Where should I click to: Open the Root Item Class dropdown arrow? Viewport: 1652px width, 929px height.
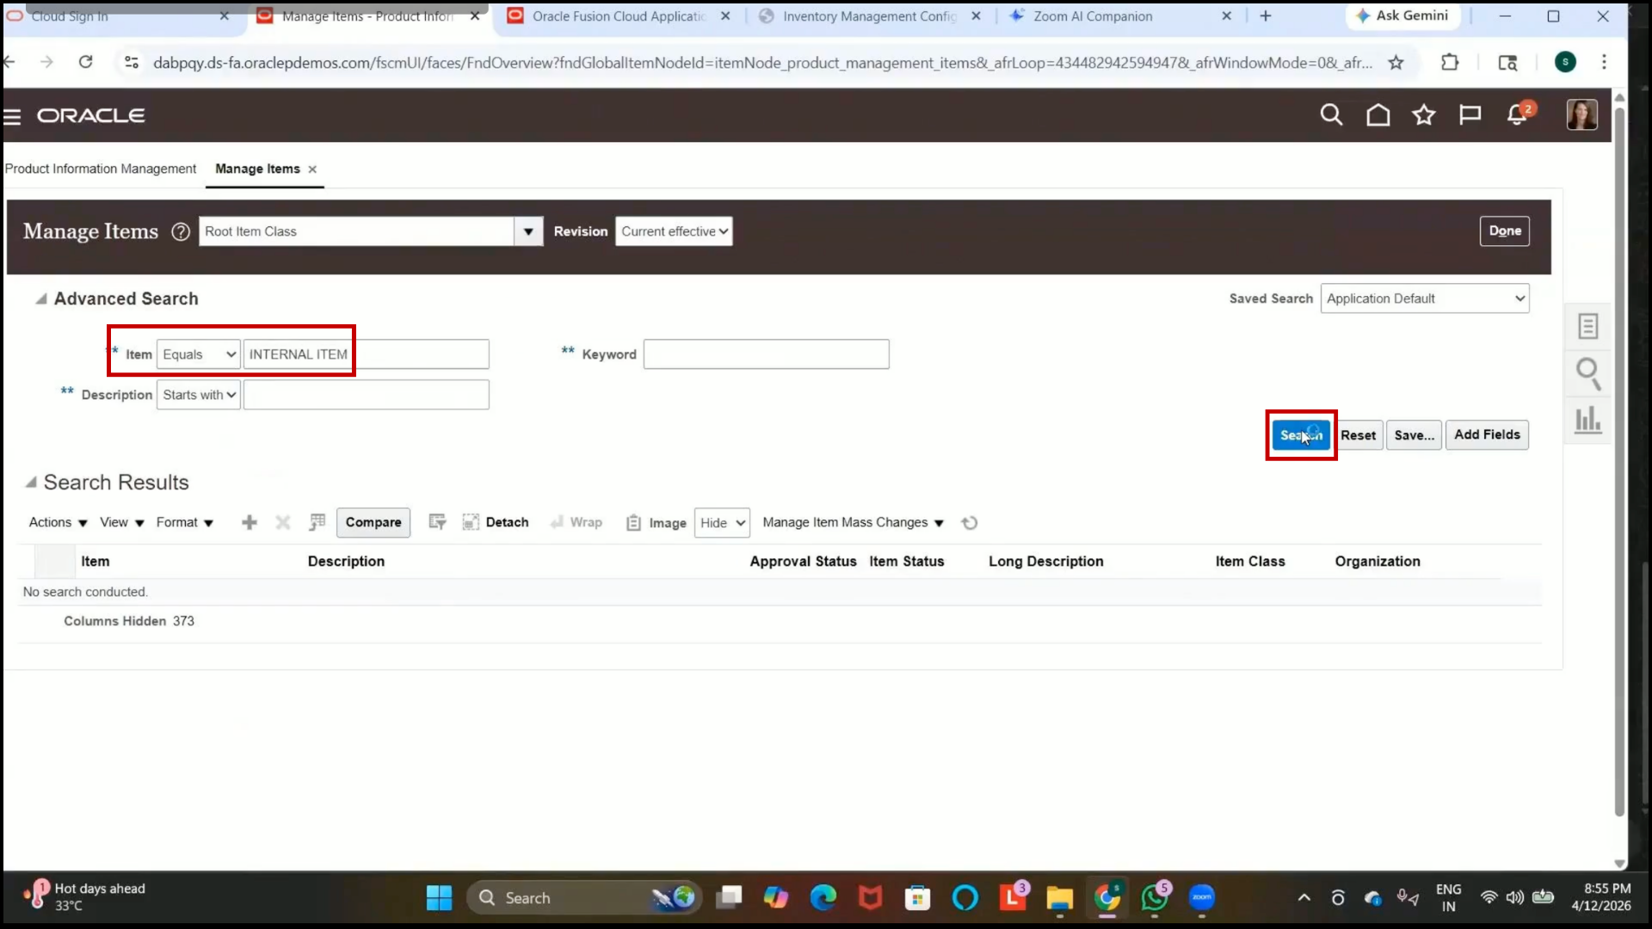(x=528, y=231)
